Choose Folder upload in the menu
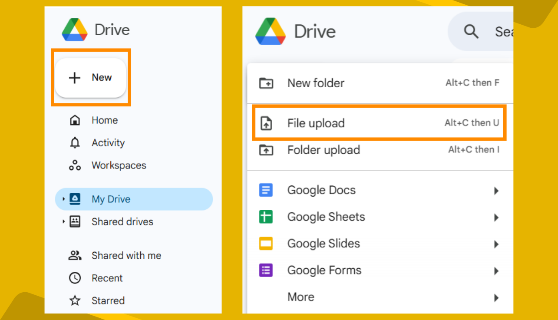The height and width of the screenshot is (320, 558). 324,150
